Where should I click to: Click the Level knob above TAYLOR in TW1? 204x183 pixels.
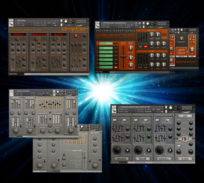click(138, 150)
